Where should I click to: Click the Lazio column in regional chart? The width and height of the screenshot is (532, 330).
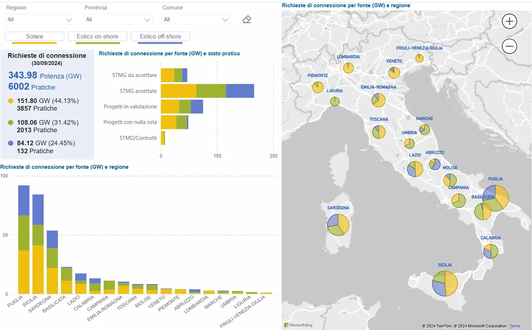click(x=81, y=284)
